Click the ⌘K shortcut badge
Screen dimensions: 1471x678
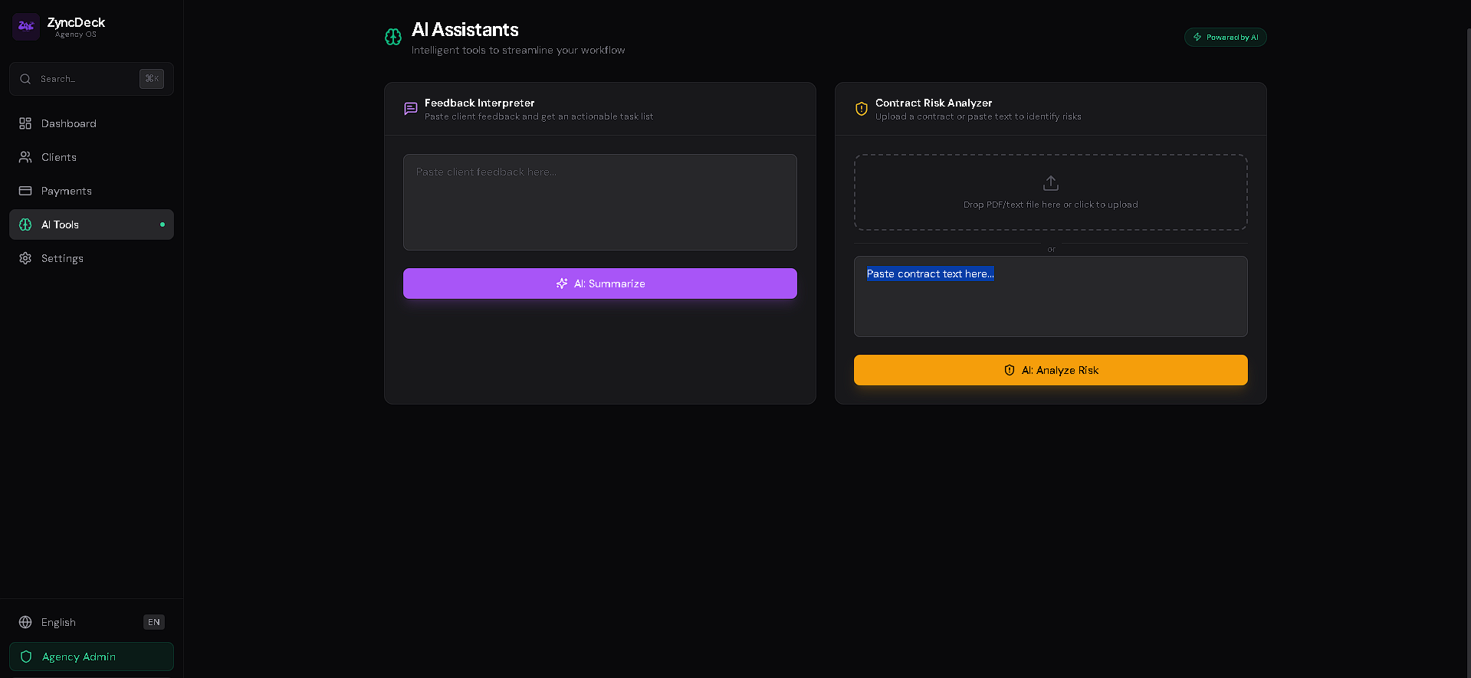pyautogui.click(x=152, y=79)
